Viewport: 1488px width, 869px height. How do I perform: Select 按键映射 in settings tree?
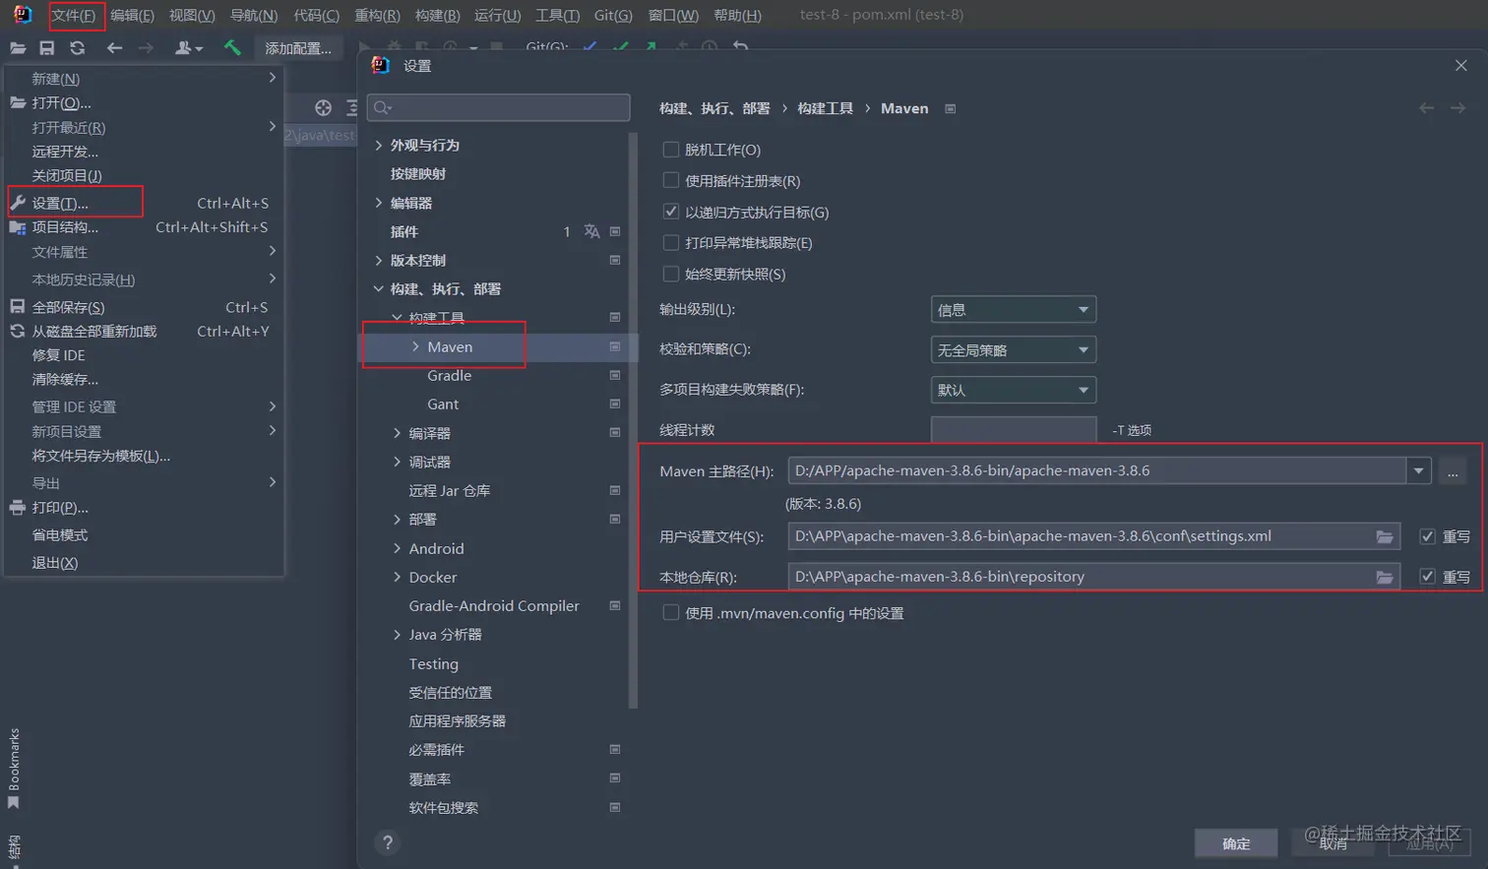pos(417,173)
